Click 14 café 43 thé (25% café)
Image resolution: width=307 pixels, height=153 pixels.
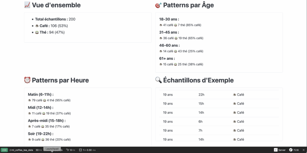181,51
